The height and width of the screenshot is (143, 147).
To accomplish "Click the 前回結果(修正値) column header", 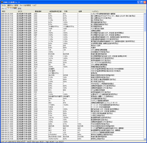I will [x=55, y=11].
